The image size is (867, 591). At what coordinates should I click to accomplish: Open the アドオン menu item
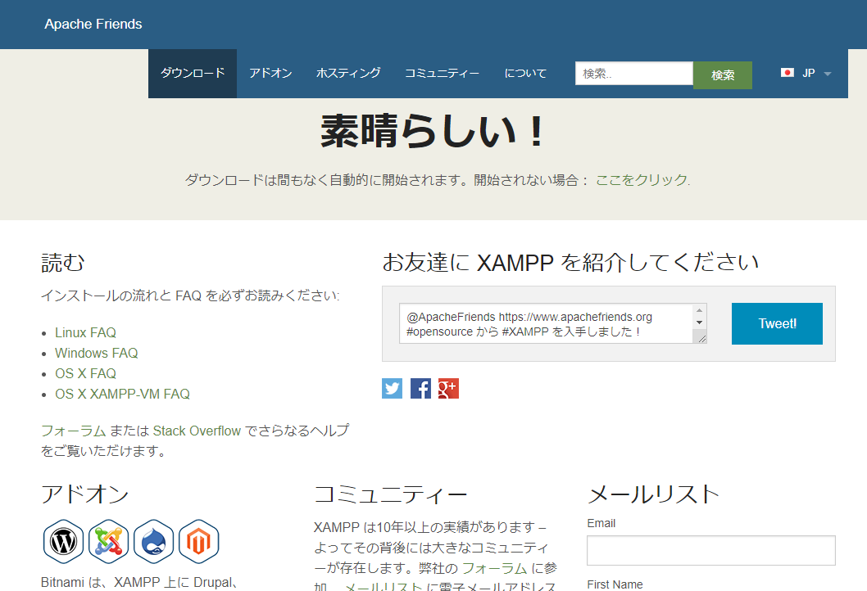coord(270,74)
